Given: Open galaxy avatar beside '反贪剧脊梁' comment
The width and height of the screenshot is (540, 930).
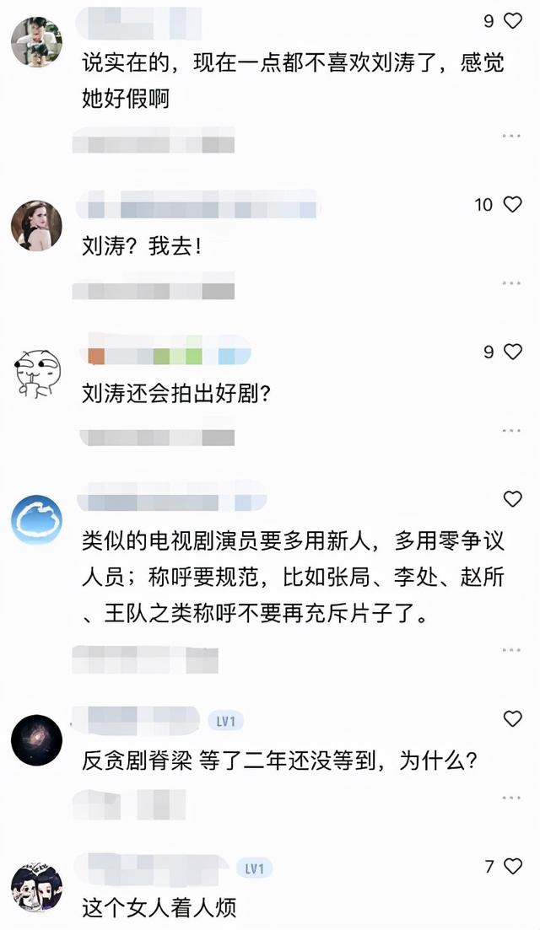Looking at the screenshot, I should click(37, 739).
